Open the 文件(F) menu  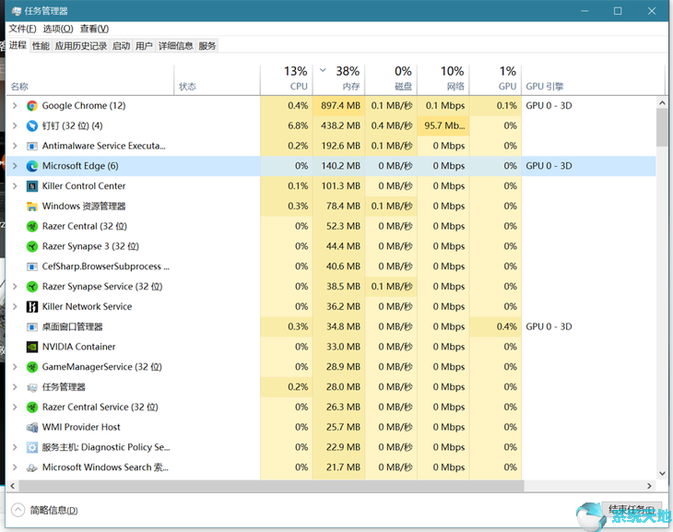pos(22,29)
